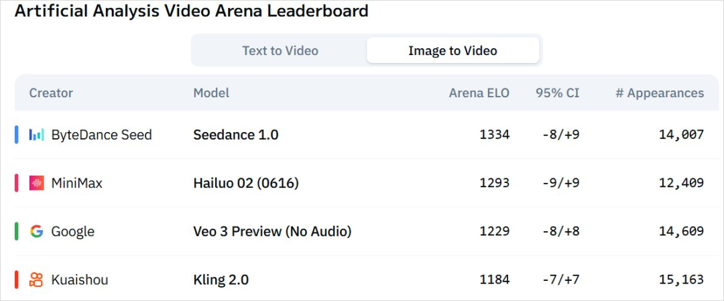Click the blue color bar beside ByteDance Seed

(x=17, y=135)
